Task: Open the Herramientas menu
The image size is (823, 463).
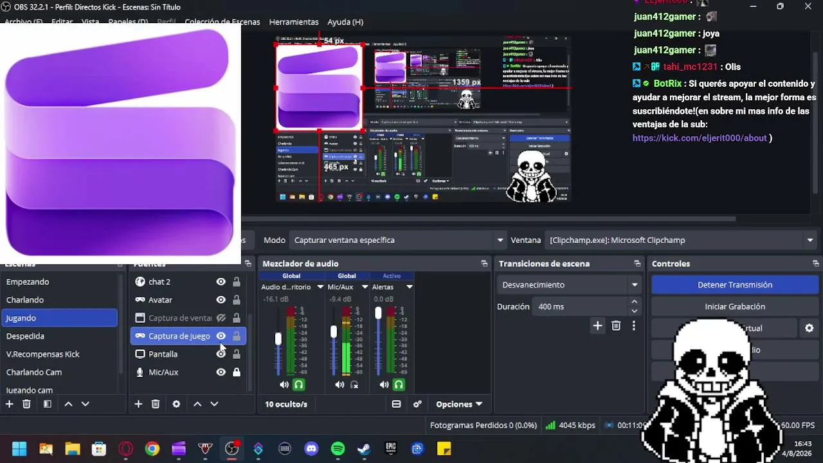Action: (294, 22)
